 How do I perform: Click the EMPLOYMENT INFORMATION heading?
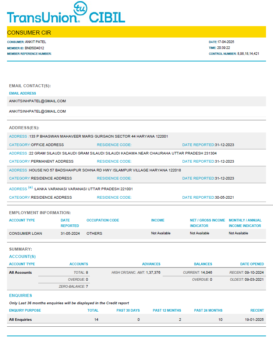[x=40, y=213]
